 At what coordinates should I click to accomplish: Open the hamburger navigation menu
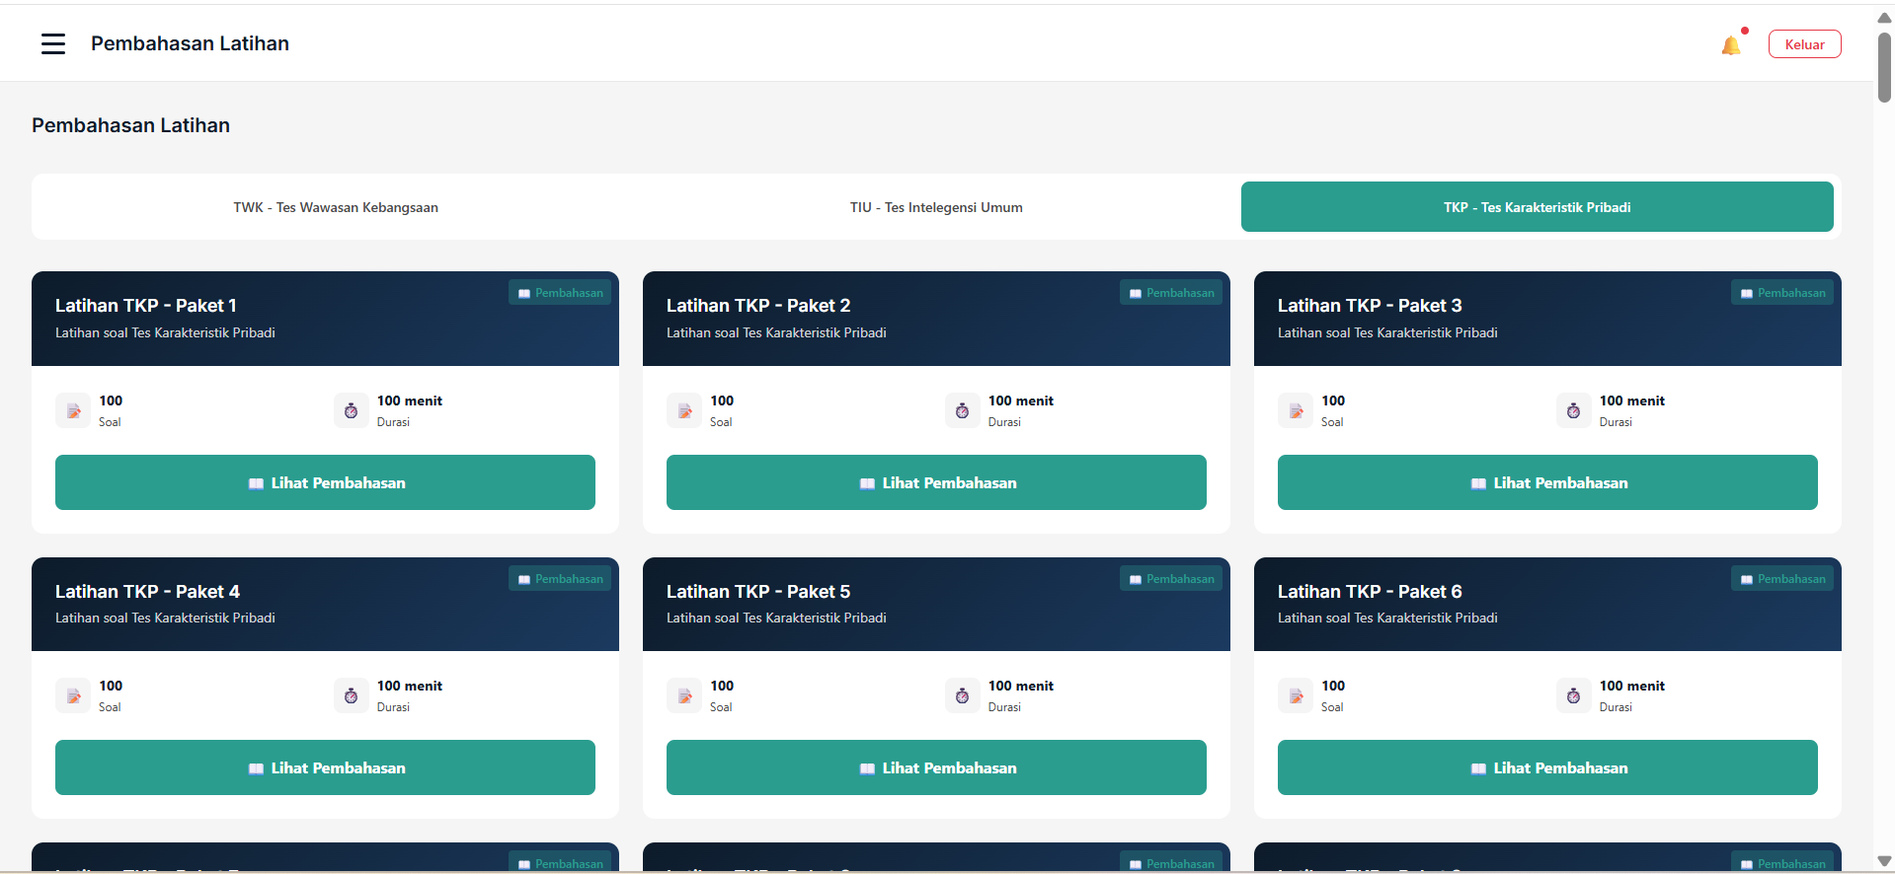tap(53, 43)
